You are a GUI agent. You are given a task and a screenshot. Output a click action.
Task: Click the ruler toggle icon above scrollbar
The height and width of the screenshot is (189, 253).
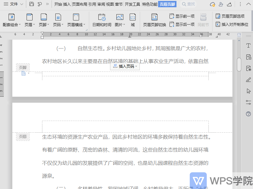tap(239, 35)
